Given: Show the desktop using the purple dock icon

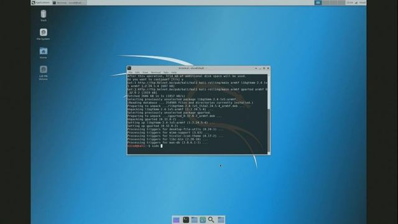Looking at the screenshot, I should [176, 220].
